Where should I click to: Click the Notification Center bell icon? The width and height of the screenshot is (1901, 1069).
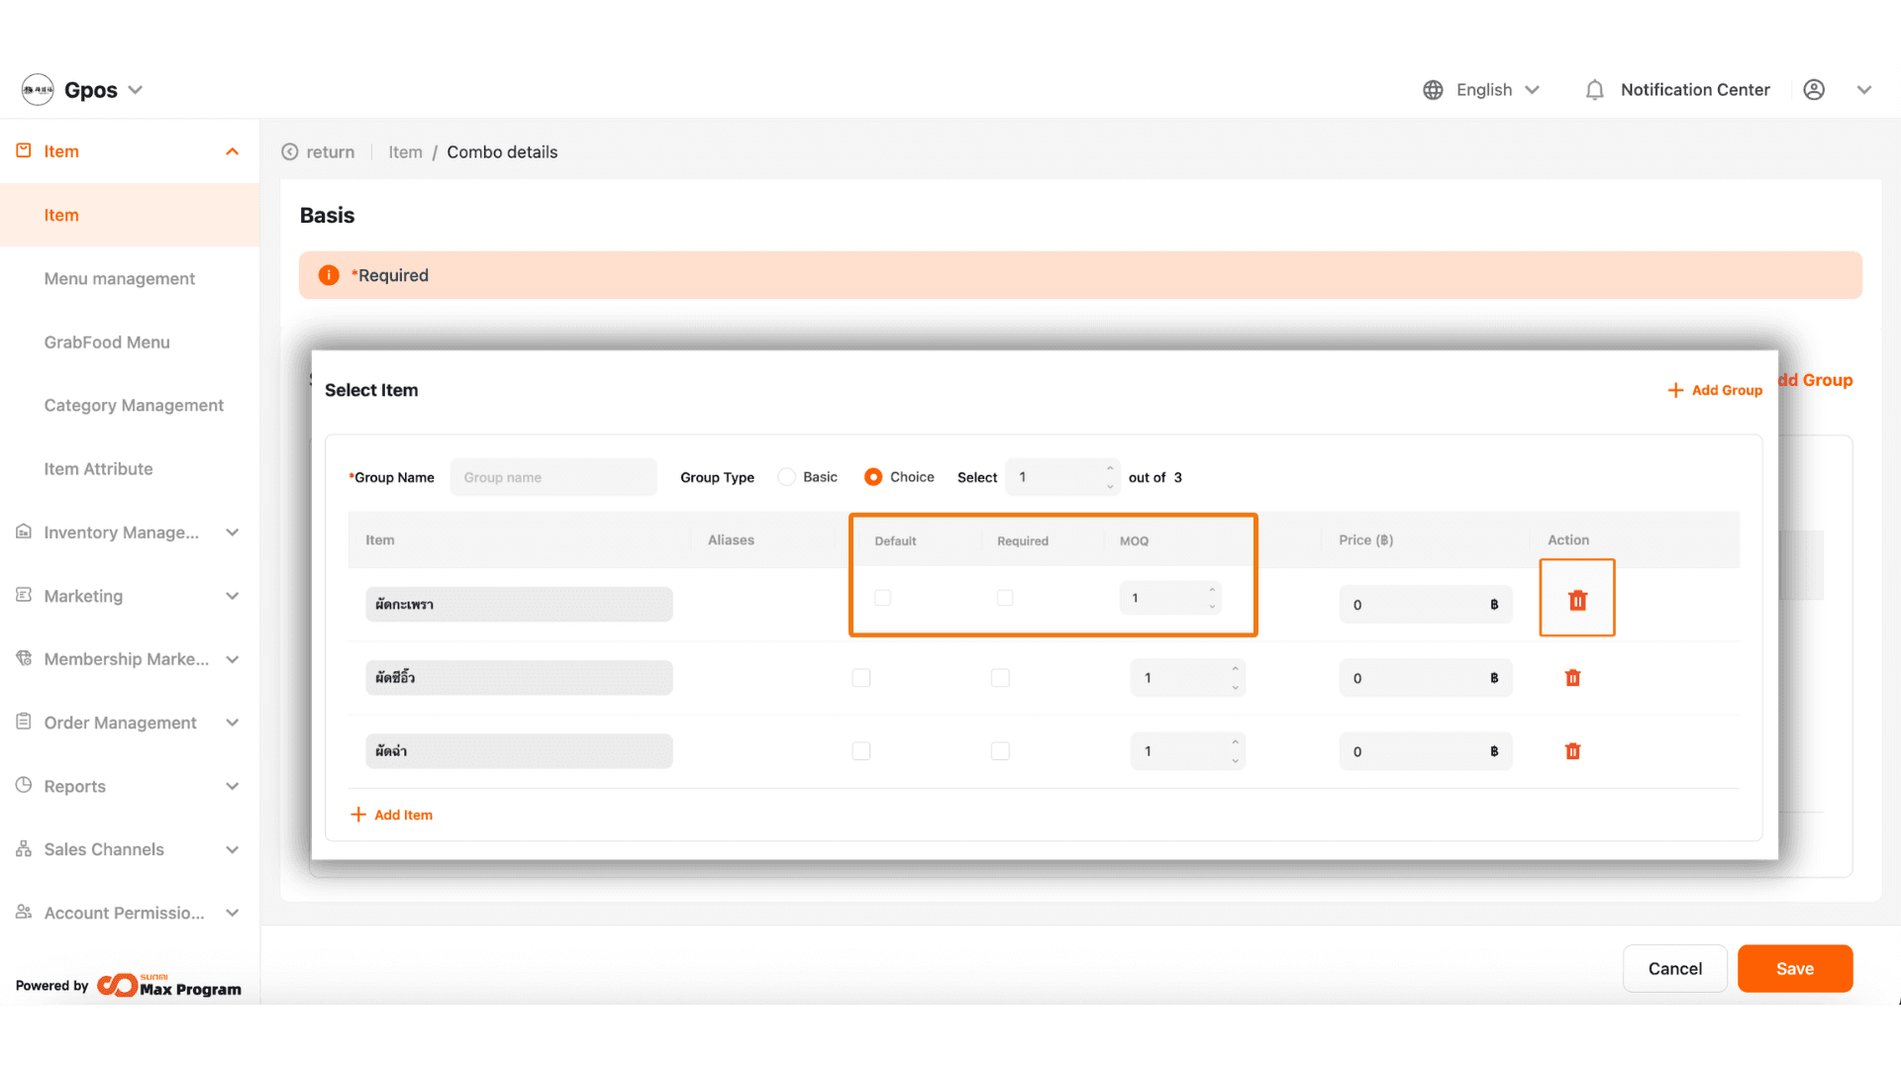click(1594, 90)
